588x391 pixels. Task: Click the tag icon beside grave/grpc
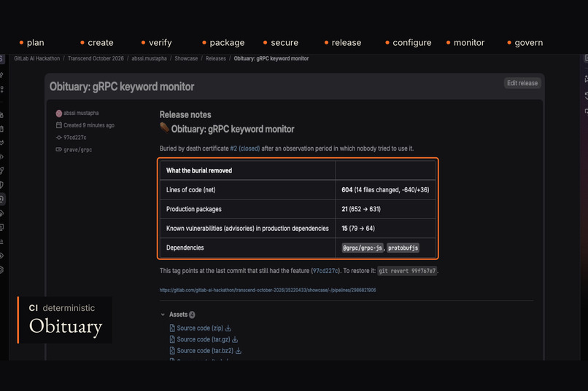click(59, 150)
